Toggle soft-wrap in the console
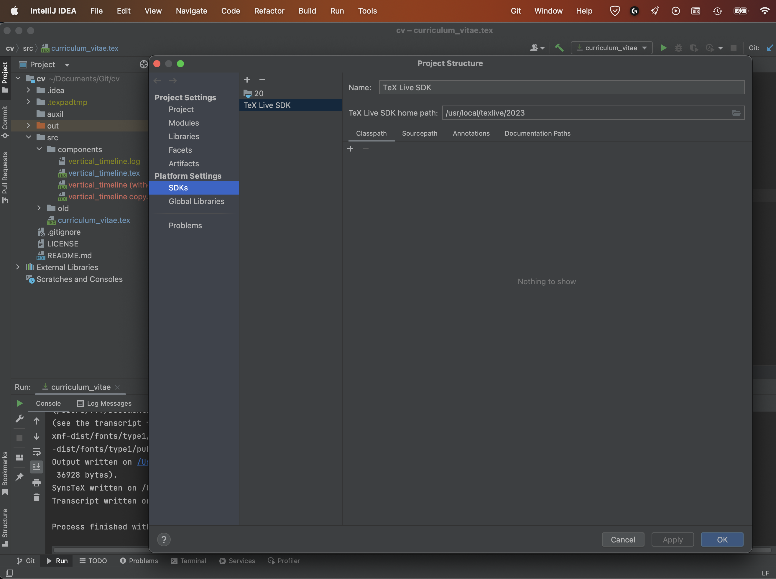Screen dimensions: 776x579 37,451
